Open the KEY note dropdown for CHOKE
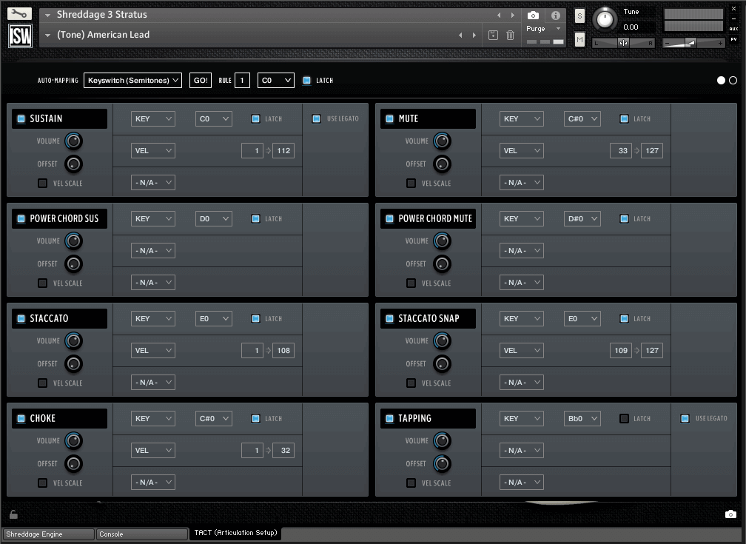746x544 pixels. click(x=213, y=418)
